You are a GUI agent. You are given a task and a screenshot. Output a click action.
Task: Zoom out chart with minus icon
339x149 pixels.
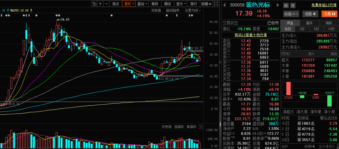click(x=106, y=4)
